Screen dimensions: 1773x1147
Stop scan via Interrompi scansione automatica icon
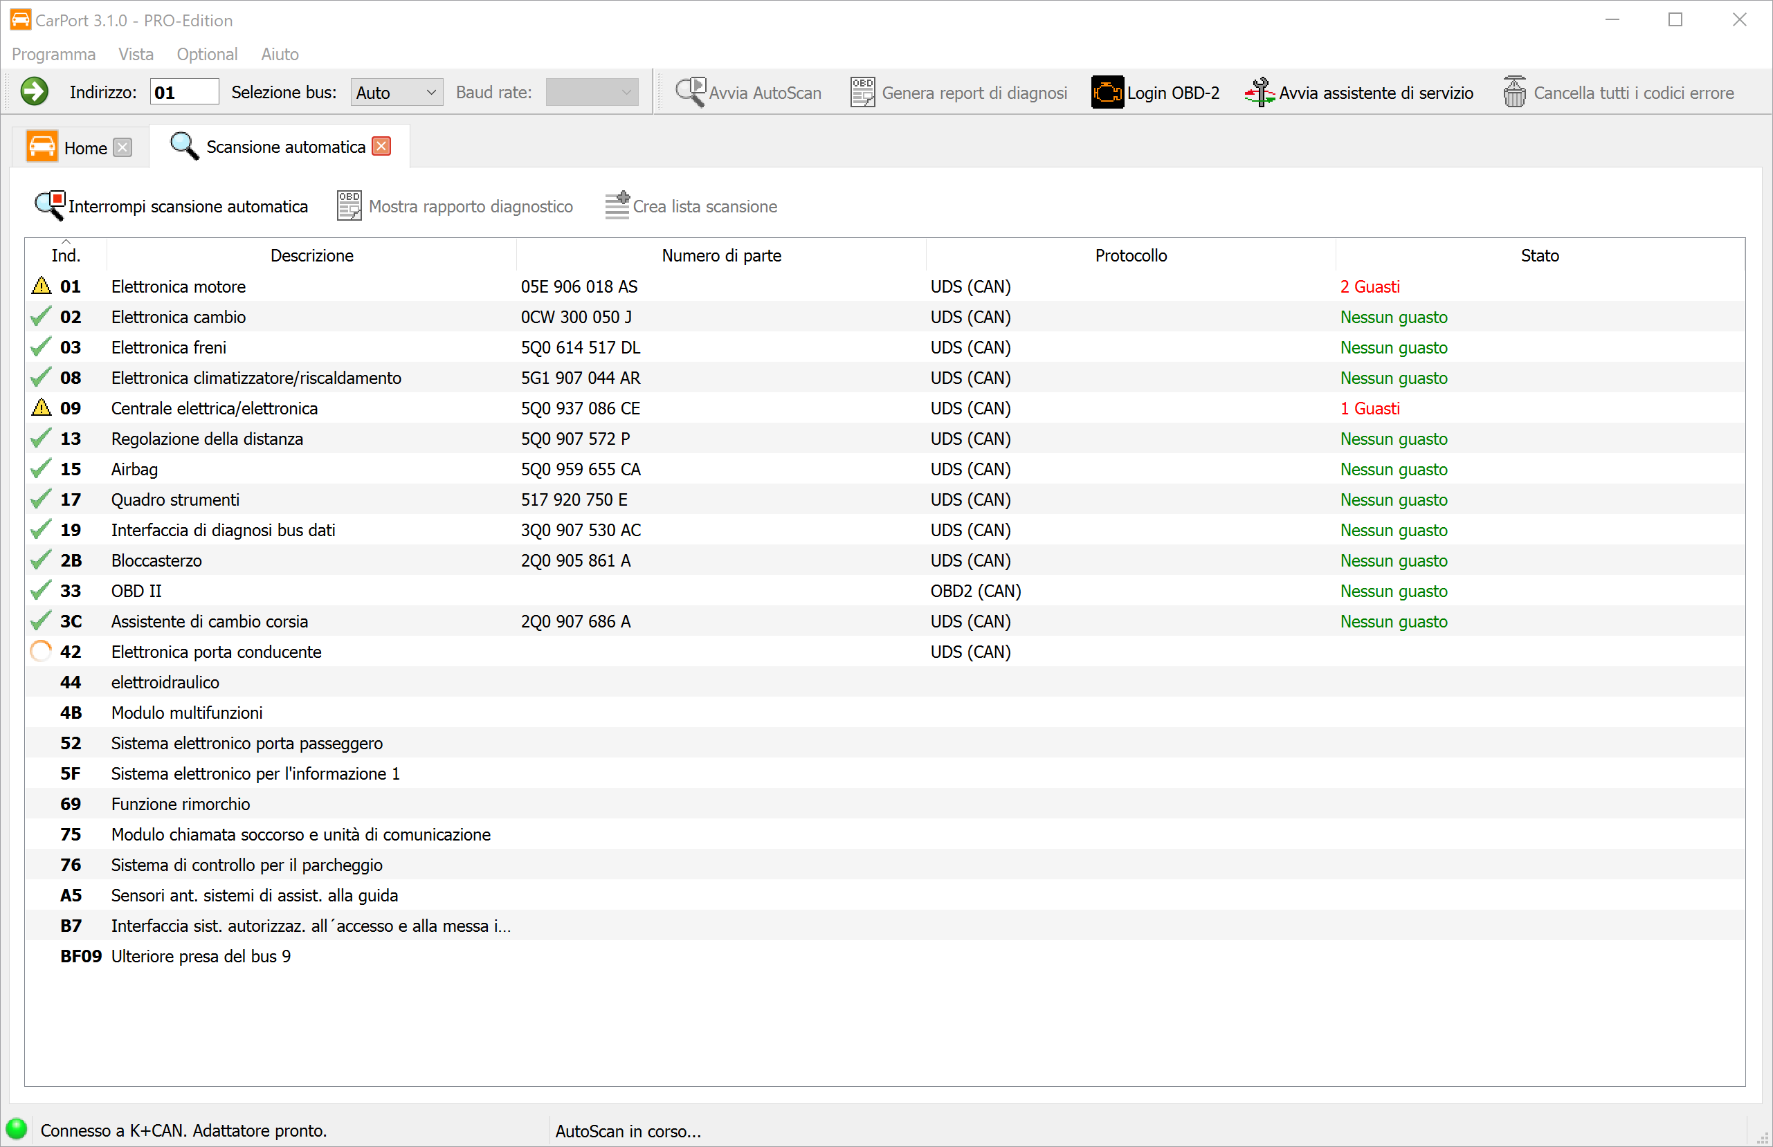click(50, 205)
